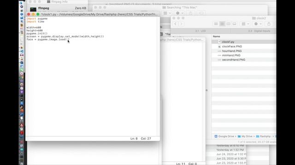Viewport: 295px width, 165px height.
Task: Switch clock2 Finder window to gallery view
Action: [235, 24]
